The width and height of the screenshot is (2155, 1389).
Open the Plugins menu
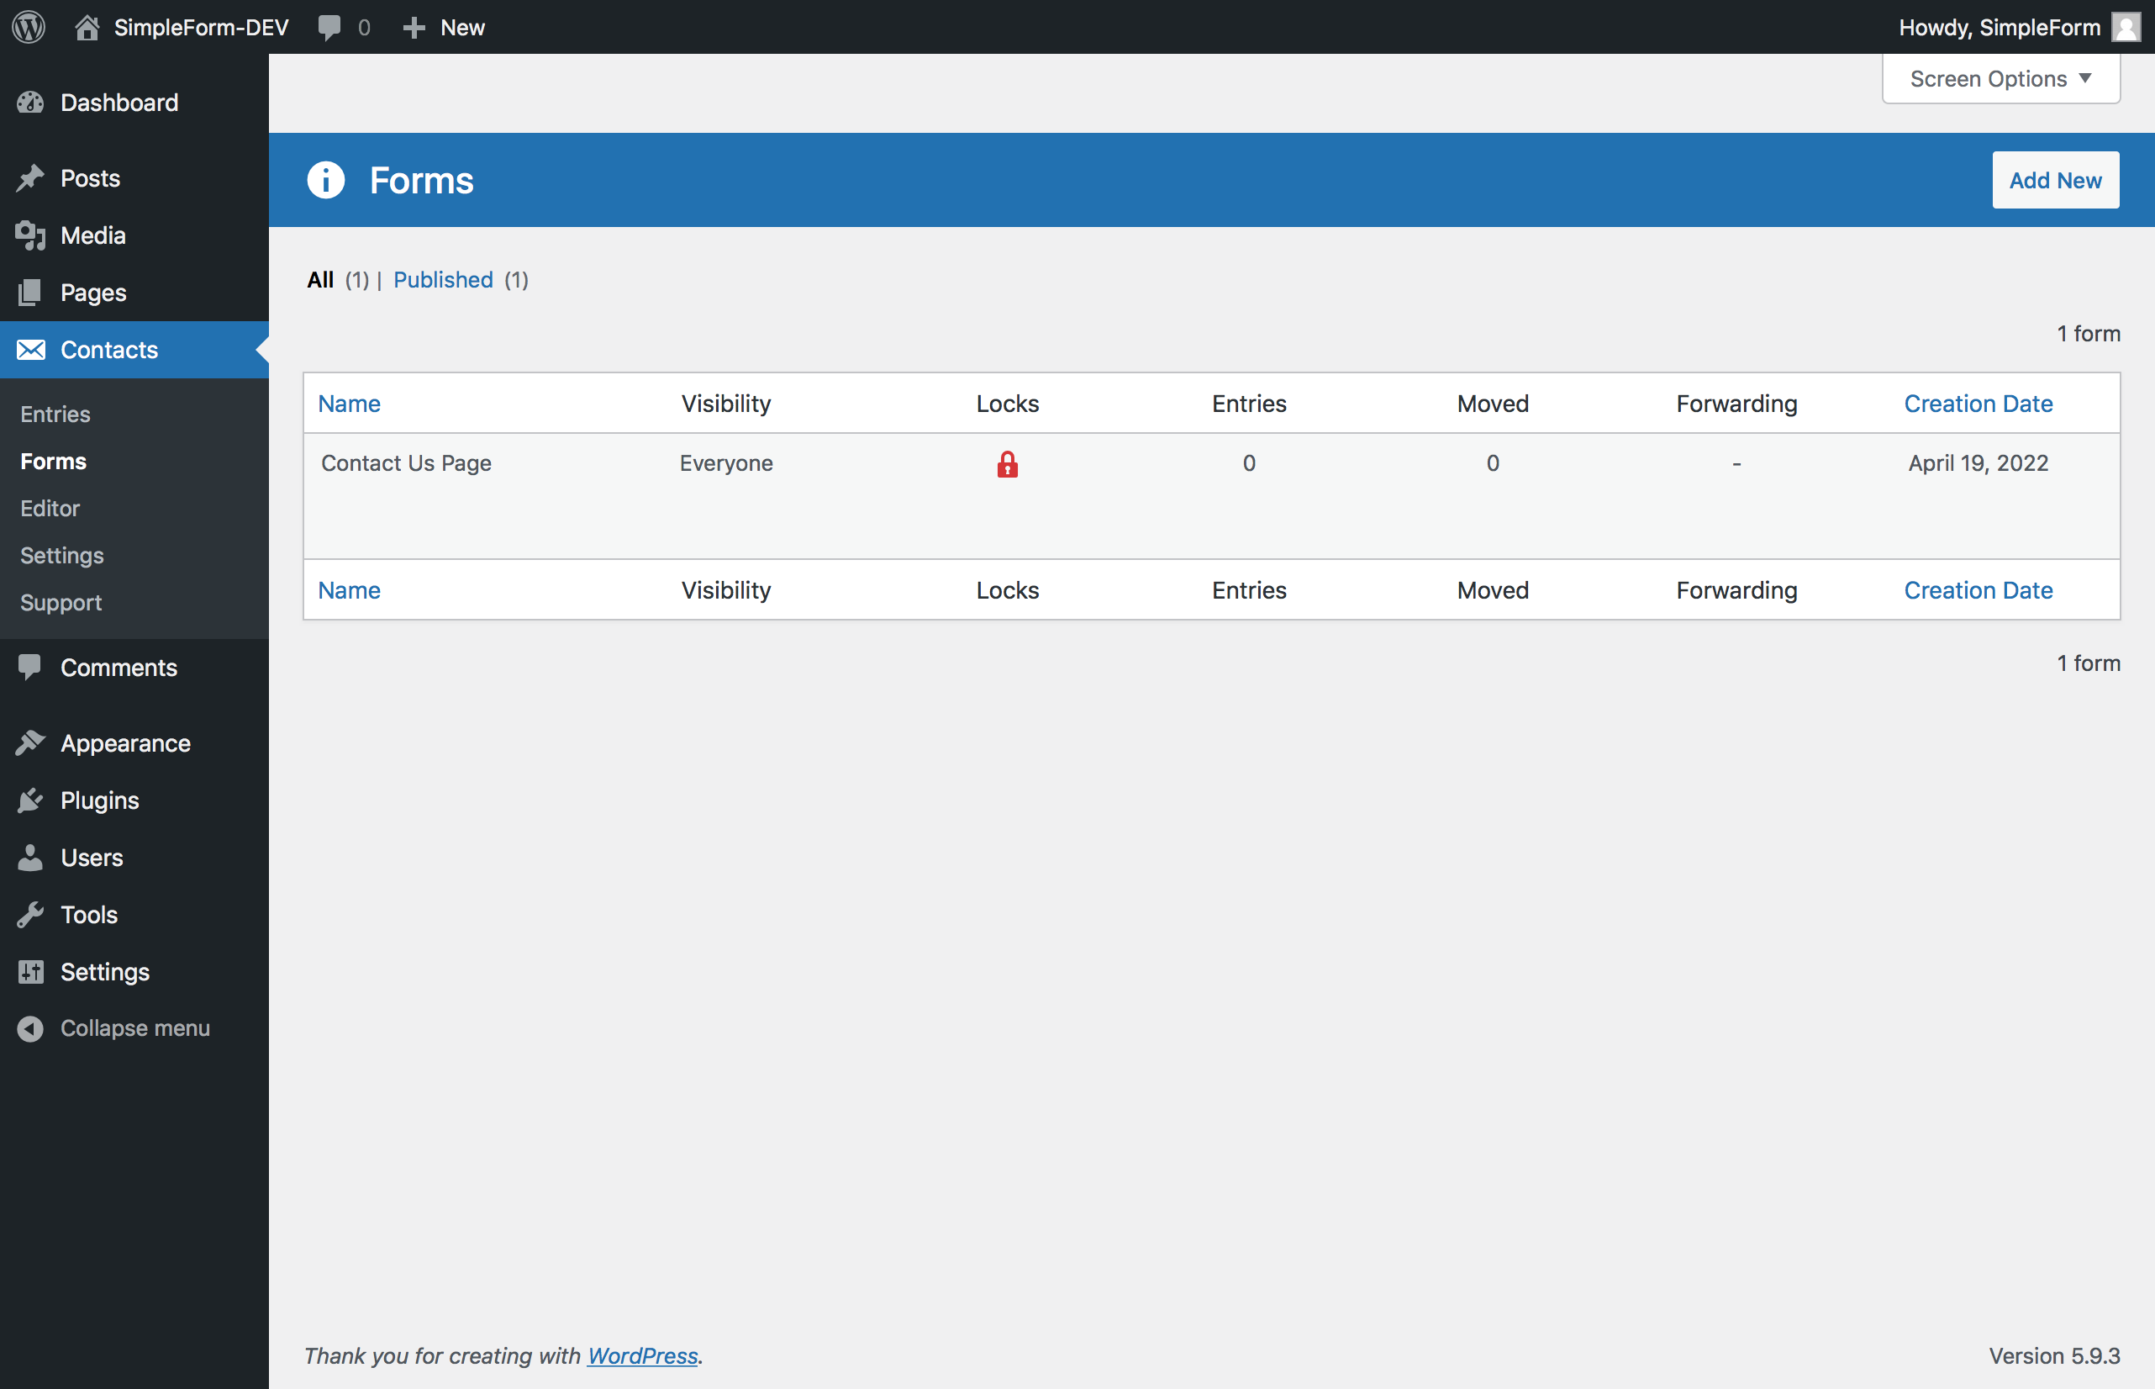click(x=134, y=800)
